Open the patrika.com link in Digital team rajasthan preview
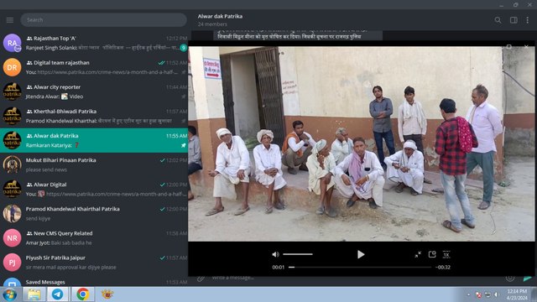This screenshot has height=302, width=537. 108,72
